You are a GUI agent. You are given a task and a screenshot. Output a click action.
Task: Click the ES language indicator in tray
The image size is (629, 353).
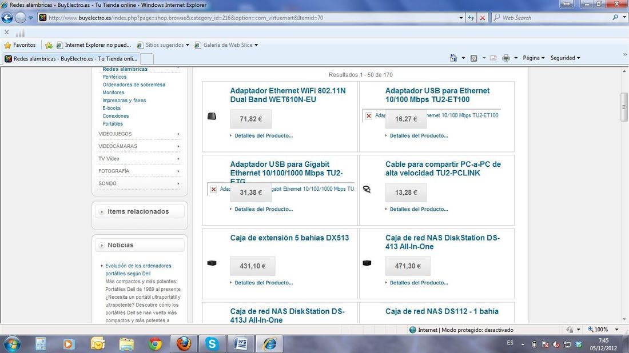pyautogui.click(x=510, y=343)
